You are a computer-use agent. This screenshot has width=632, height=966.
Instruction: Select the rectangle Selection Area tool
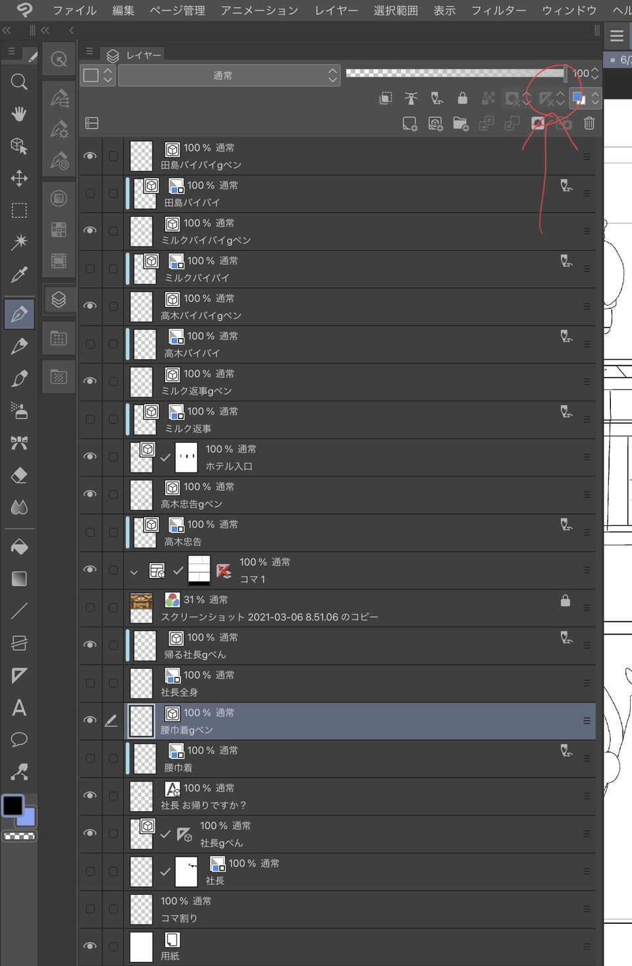coord(19,210)
